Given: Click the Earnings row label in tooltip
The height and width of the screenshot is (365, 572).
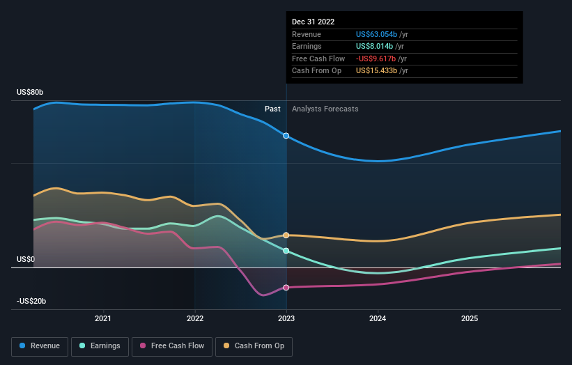Looking at the screenshot, I should point(307,46).
